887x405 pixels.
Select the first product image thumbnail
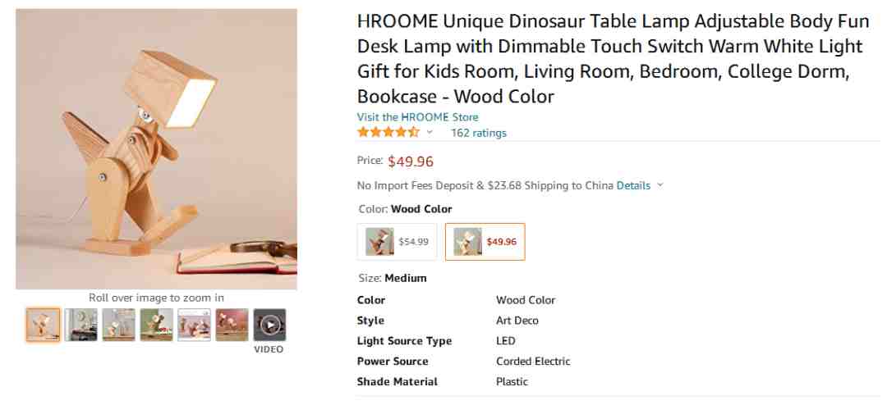tap(43, 325)
